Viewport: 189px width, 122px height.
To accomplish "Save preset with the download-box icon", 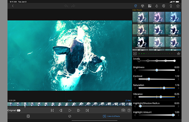I will pos(135,54).
